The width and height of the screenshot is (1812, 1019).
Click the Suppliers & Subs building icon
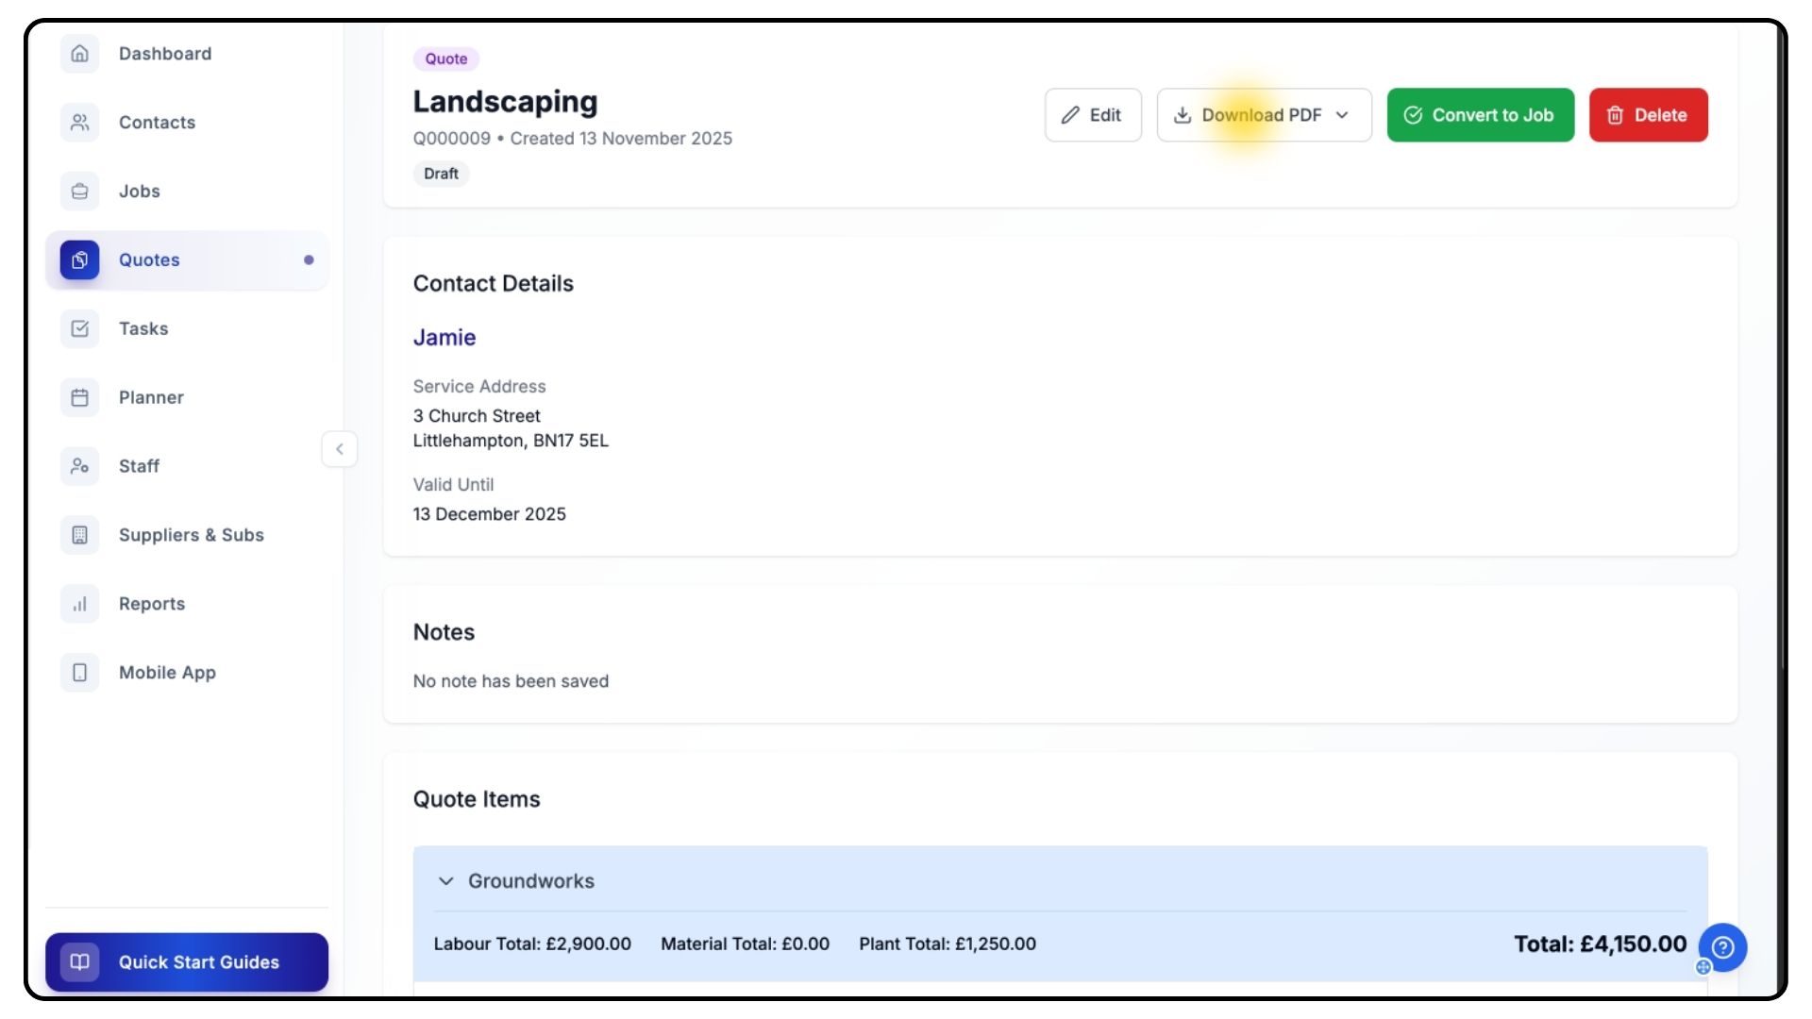pos(80,535)
